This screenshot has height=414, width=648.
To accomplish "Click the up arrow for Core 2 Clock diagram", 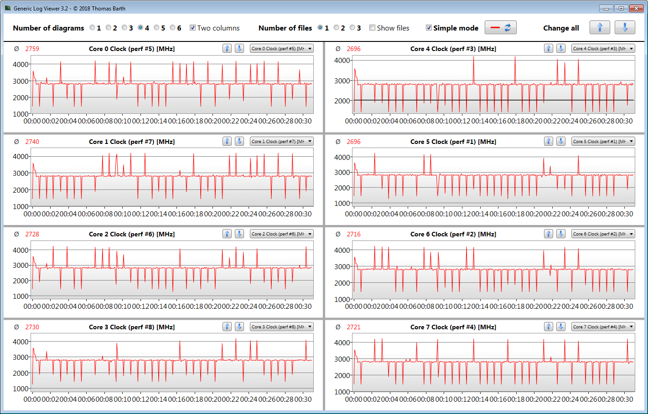I will click(x=227, y=234).
